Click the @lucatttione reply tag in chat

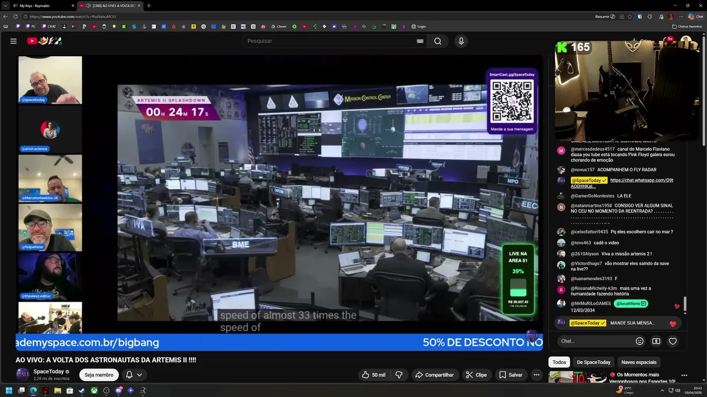[630, 303]
